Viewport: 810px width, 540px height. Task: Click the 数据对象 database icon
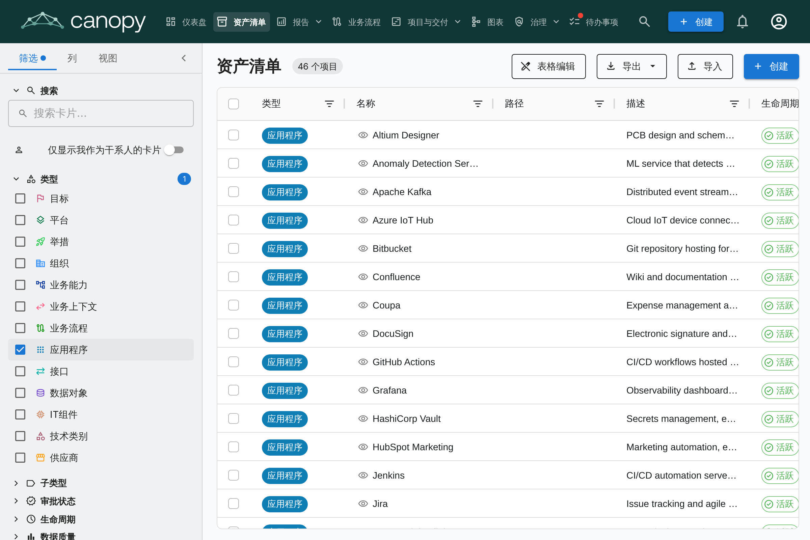[40, 393]
